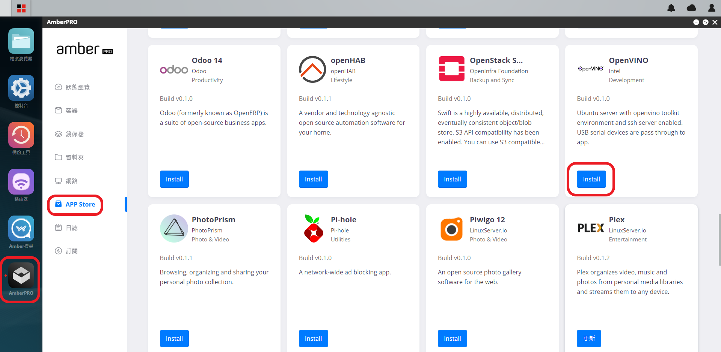Install openHAB
This screenshot has height=352, width=721.
click(313, 179)
